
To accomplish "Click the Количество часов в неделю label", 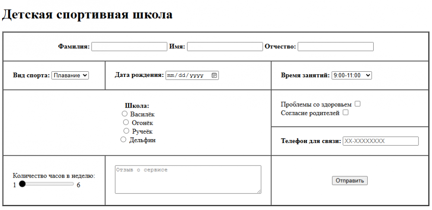I will [x=54, y=176].
